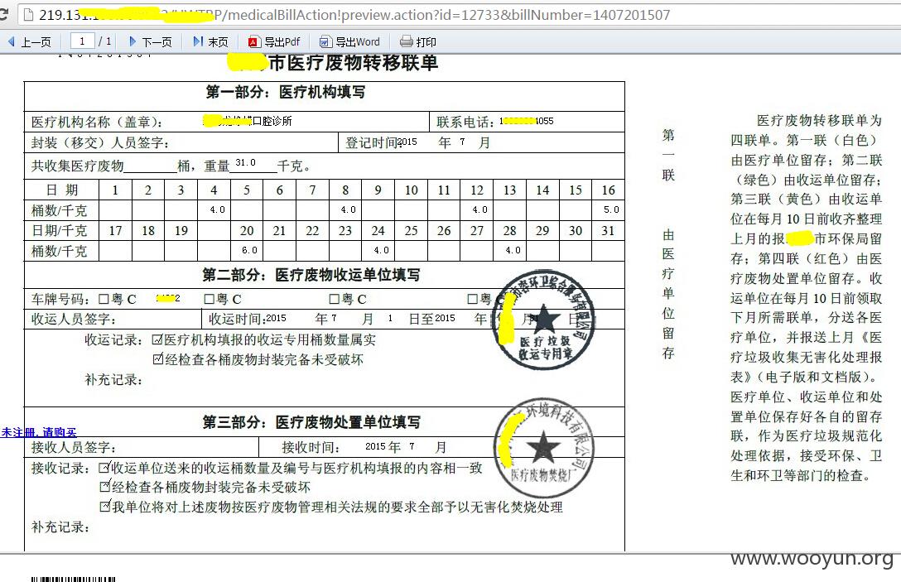Select the URL in the address bar
Screen dimensions: 901x582
click(x=354, y=15)
